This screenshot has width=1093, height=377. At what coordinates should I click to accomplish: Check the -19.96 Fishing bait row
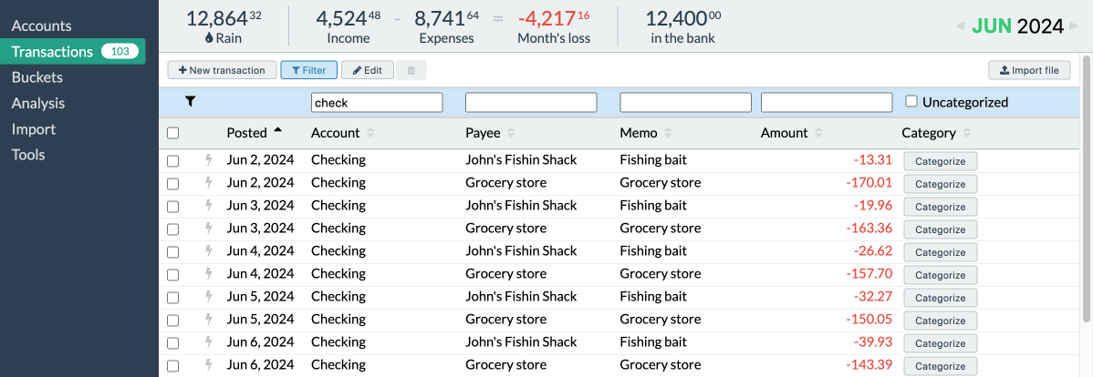tap(172, 207)
